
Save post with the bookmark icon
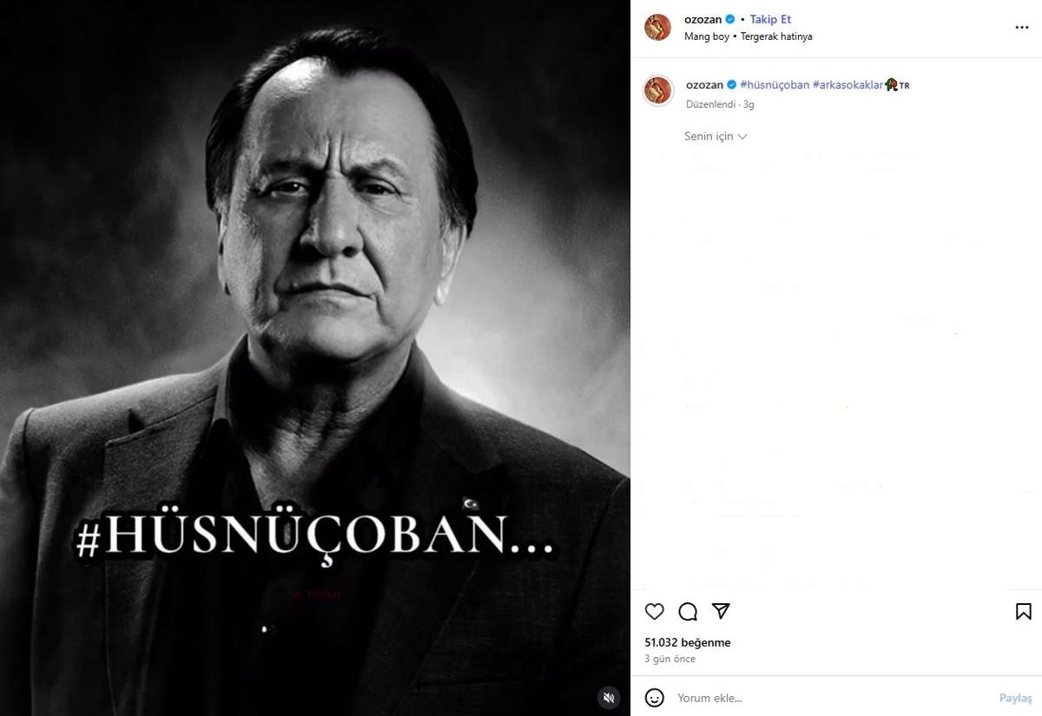point(1023,612)
